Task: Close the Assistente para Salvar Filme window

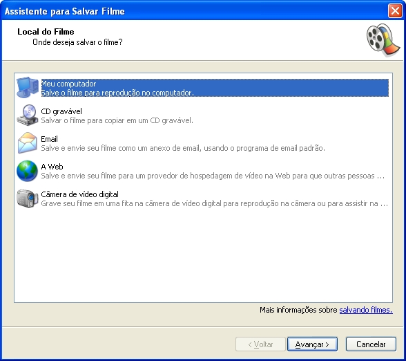Action: [x=395, y=11]
